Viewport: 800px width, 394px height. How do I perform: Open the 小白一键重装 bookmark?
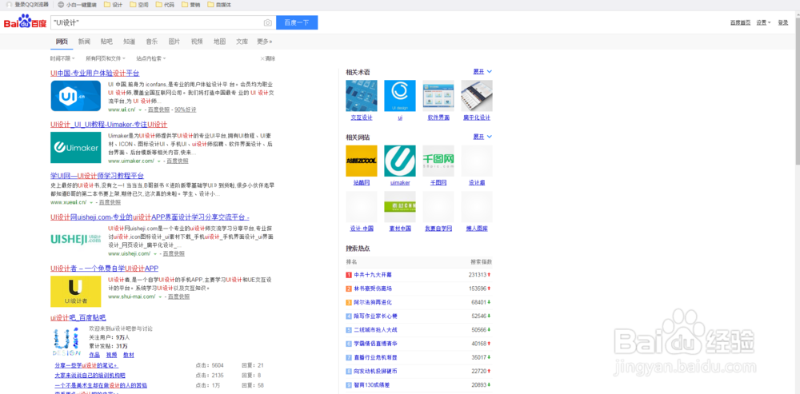pos(77,5)
